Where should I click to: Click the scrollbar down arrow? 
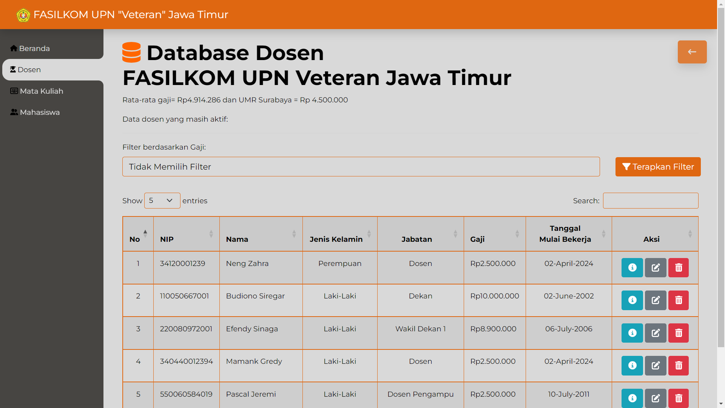pos(721,404)
